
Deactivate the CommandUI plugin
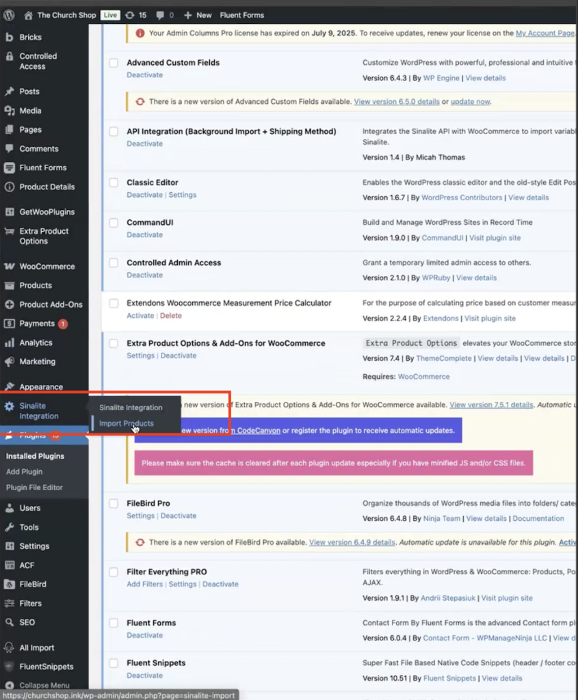pyautogui.click(x=144, y=235)
